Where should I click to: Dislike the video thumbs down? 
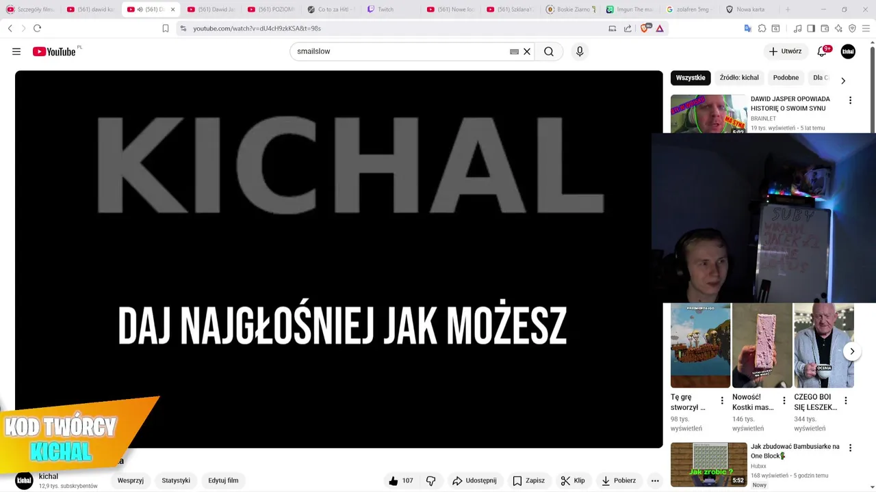[431, 480]
